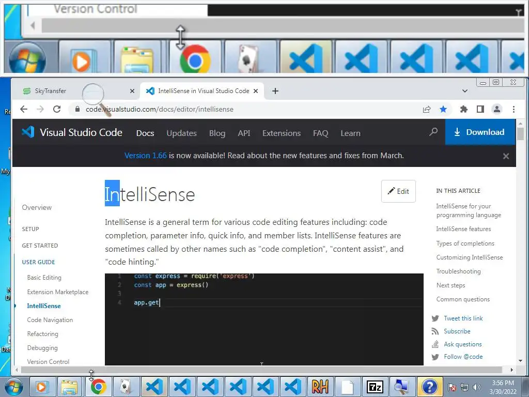
Task: Click the Chrome icon in the taskbar
Action: point(98,387)
